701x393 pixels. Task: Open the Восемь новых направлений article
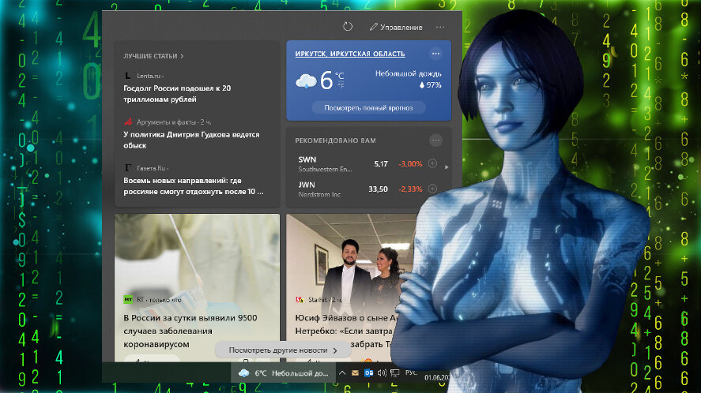[x=193, y=186]
